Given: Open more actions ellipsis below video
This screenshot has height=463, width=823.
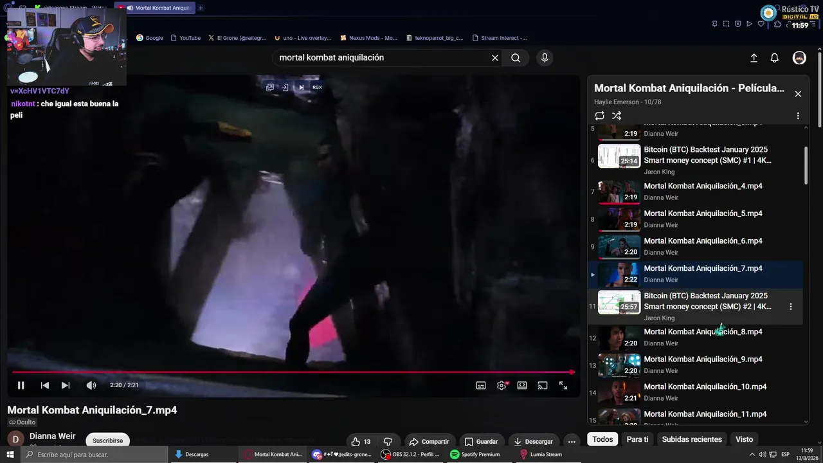Looking at the screenshot, I should tap(572, 442).
